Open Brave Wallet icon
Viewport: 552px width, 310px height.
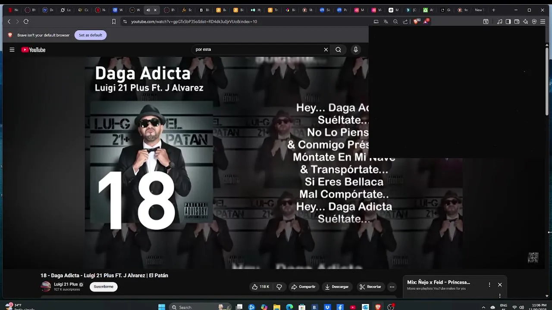point(517,22)
